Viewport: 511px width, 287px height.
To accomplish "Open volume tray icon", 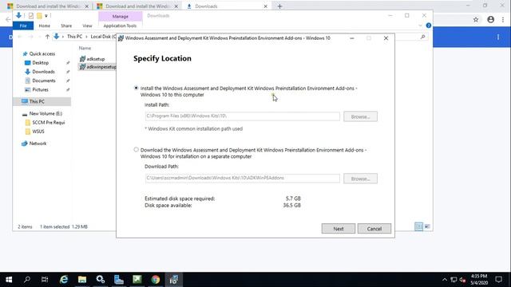I will click(462, 280).
